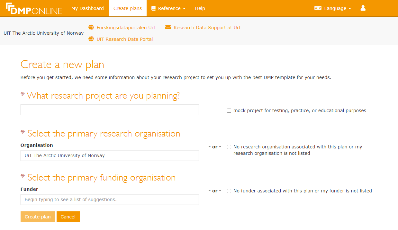Enable mock project for testing checkbox
Viewport: 398px width, 230px height.
[229, 111]
